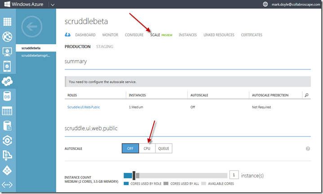Click the search magnifier in roles table
Image resolution: width=323 pixels, height=194 pixels.
(306, 95)
